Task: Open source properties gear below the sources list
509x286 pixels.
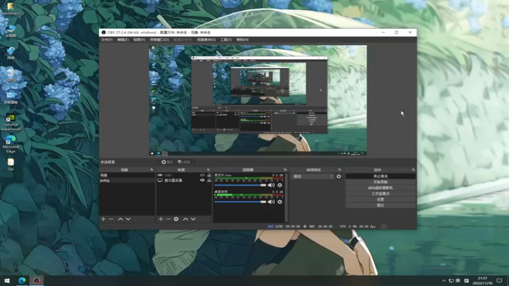Action: tap(176, 219)
